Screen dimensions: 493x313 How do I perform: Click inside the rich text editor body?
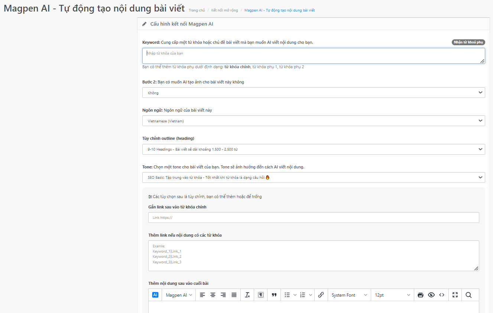point(314,307)
